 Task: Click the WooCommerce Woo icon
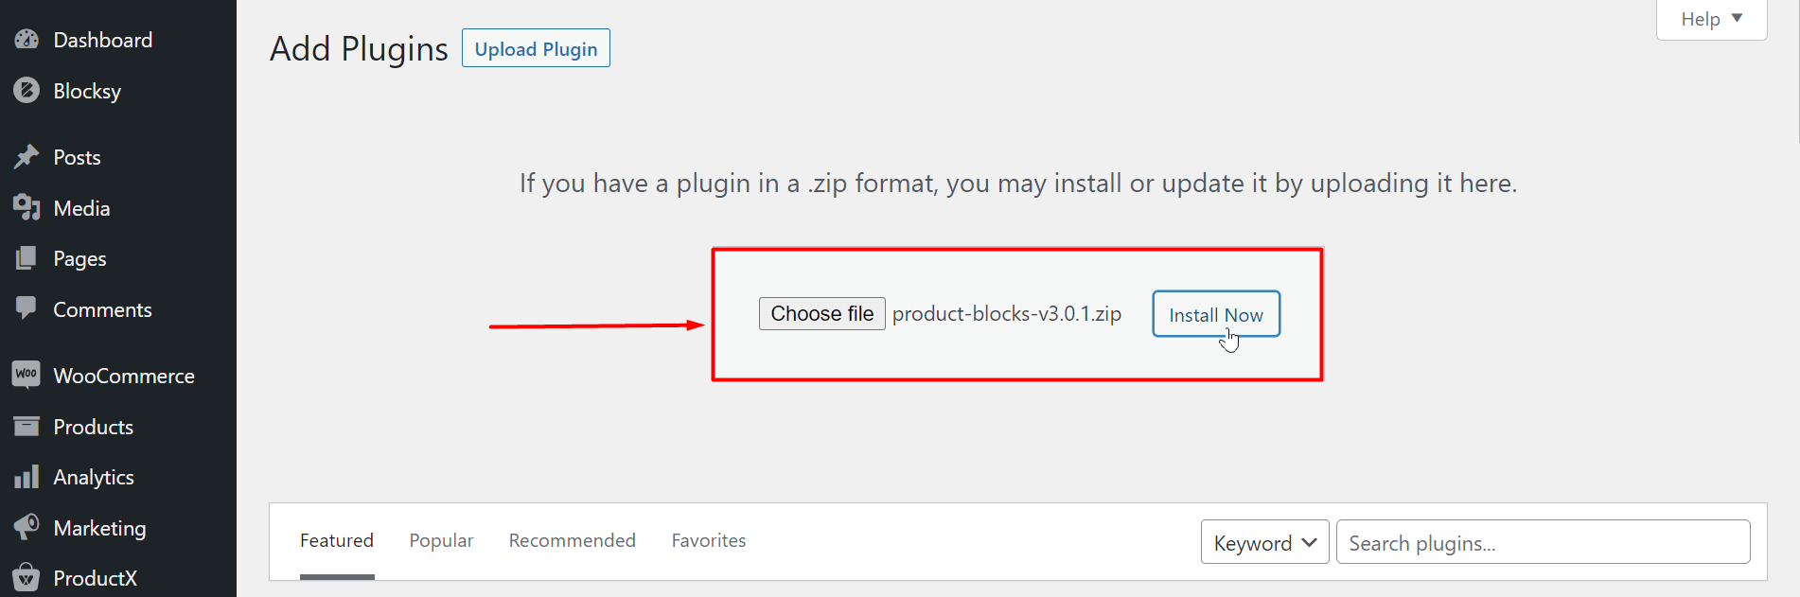click(26, 375)
